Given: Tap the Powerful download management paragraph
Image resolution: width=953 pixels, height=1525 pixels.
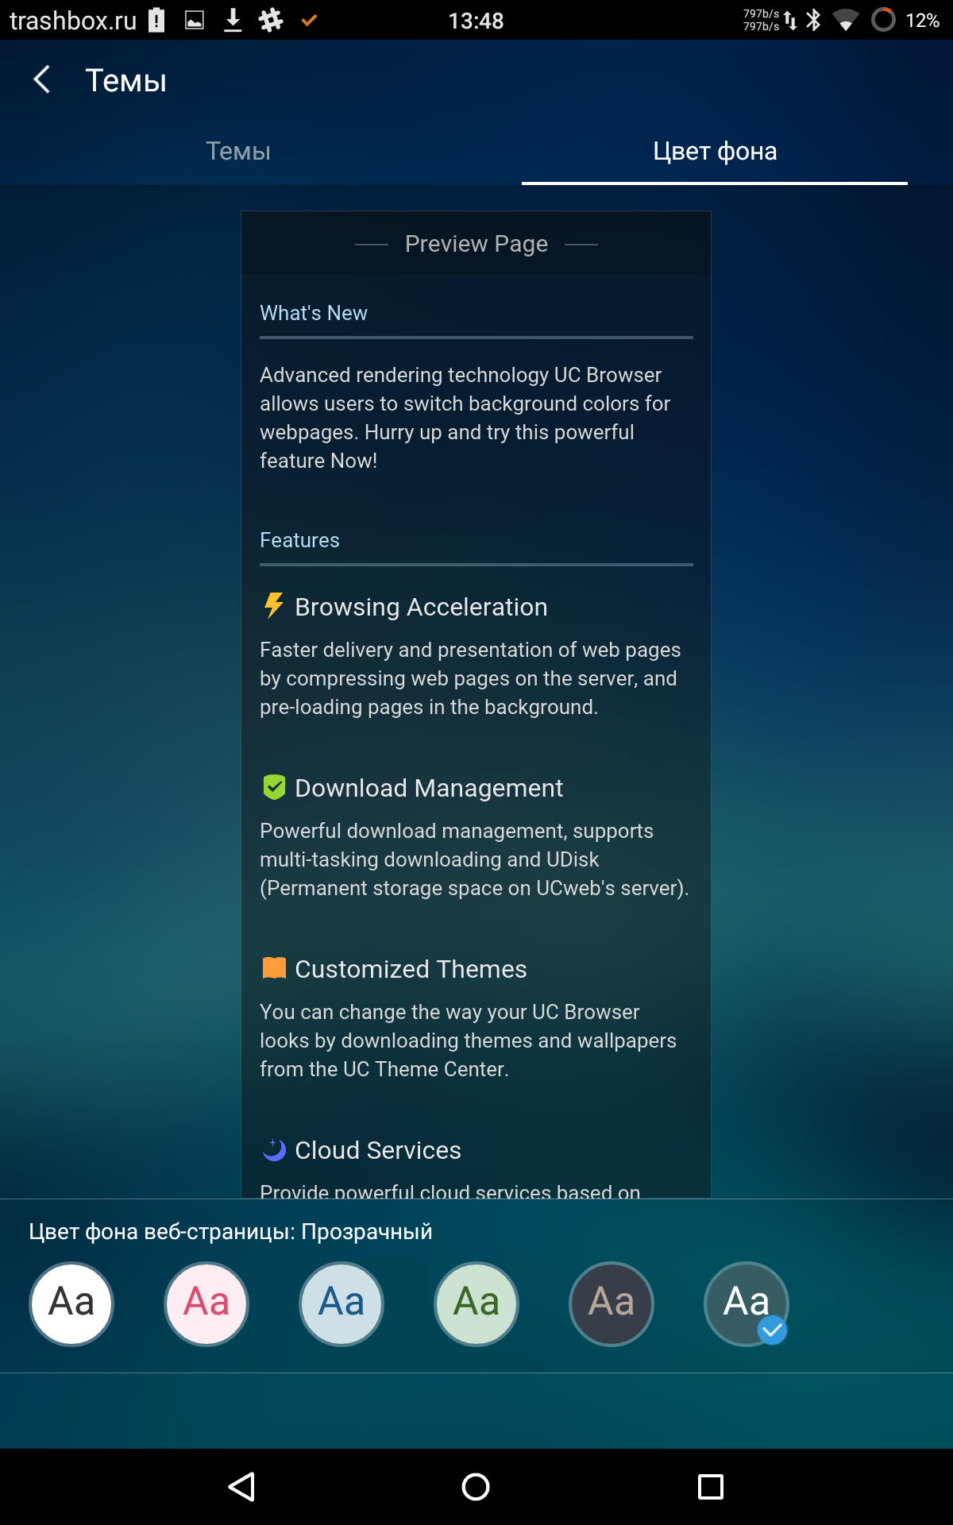Looking at the screenshot, I should (x=474, y=859).
